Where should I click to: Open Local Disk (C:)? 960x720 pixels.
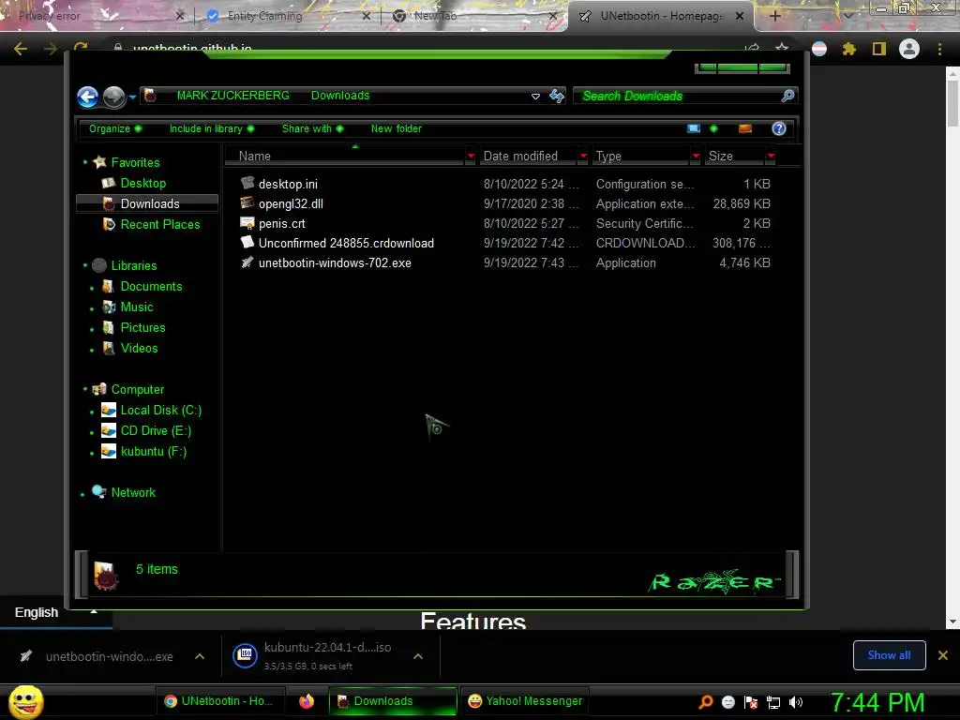click(x=160, y=411)
